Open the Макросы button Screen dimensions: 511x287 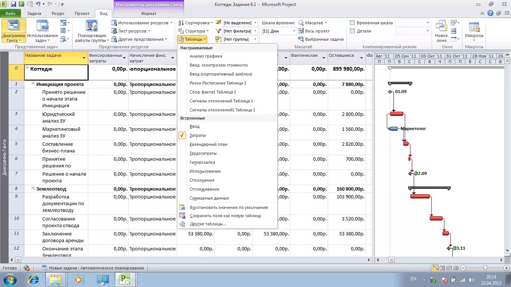[474, 31]
